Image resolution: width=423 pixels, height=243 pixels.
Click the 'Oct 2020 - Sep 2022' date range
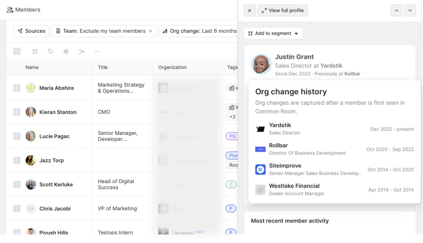[390, 149]
